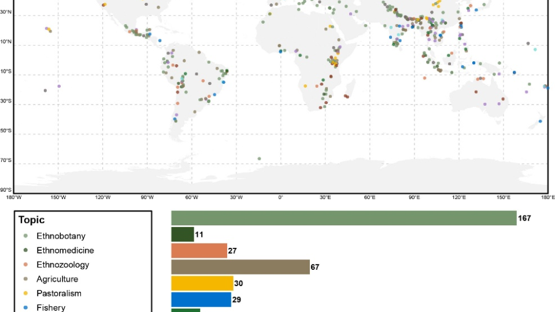Select the brown bar valued 67

pos(240,267)
